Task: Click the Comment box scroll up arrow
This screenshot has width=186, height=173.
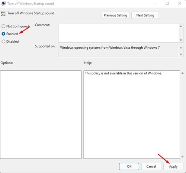Action: tap(181, 26)
